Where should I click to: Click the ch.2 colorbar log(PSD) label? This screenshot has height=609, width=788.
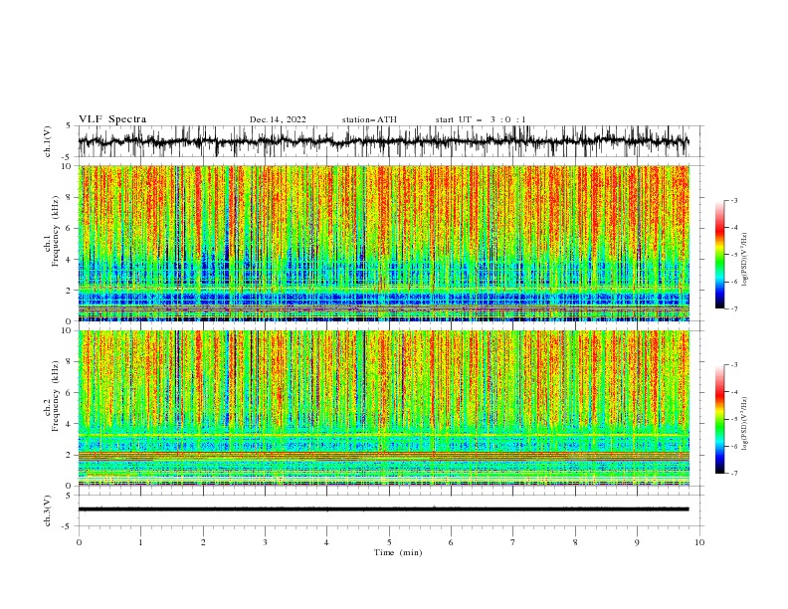point(745,423)
